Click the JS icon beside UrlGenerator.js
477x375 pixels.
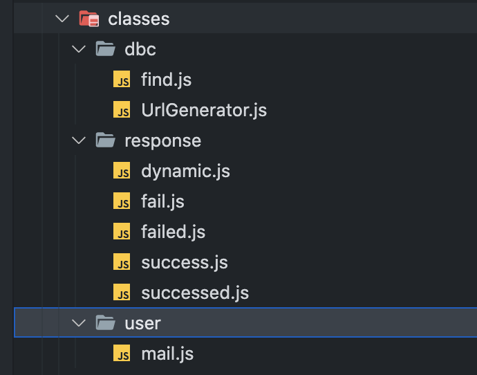click(x=122, y=110)
